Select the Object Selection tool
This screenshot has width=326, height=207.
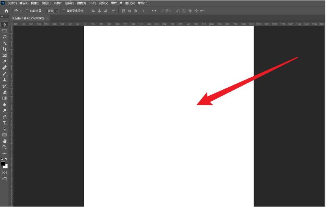click(4, 43)
